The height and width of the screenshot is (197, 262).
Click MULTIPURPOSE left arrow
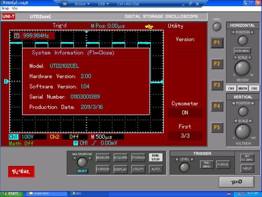pyautogui.click(x=75, y=158)
